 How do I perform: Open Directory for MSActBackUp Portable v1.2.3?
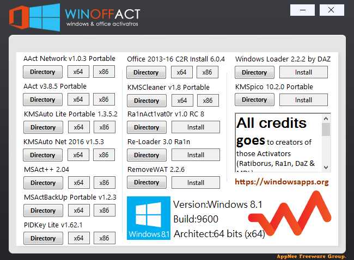tap(43, 211)
